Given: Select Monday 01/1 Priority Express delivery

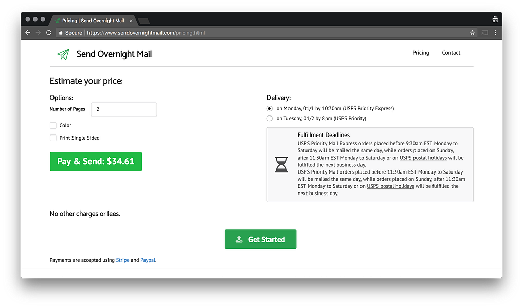Looking at the screenshot, I should (269, 108).
